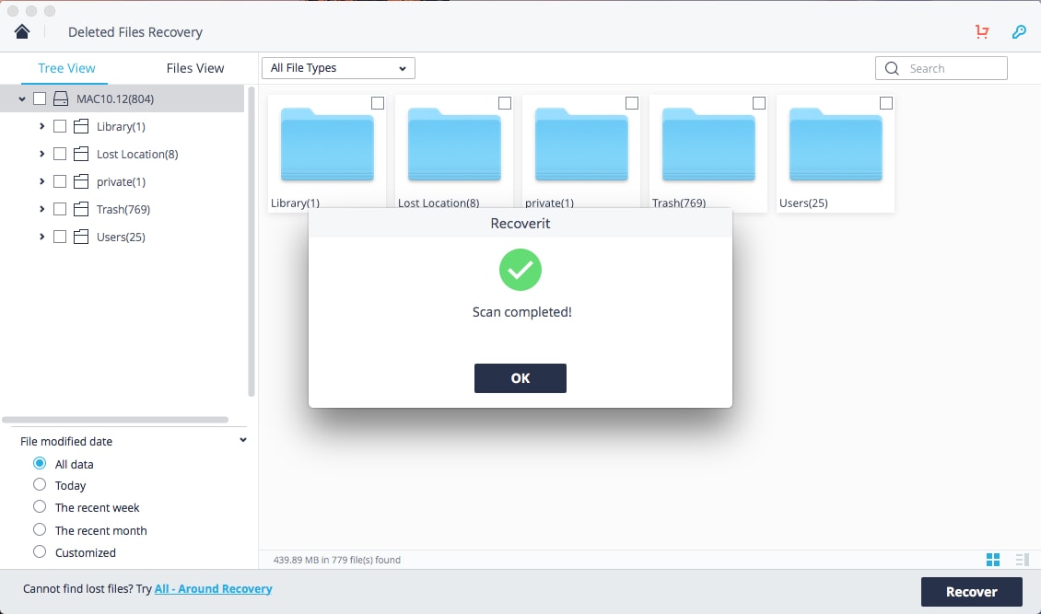This screenshot has height=614, width=1041.
Task: Tick the checkbox on private folder thumbnail
Action: 632,103
